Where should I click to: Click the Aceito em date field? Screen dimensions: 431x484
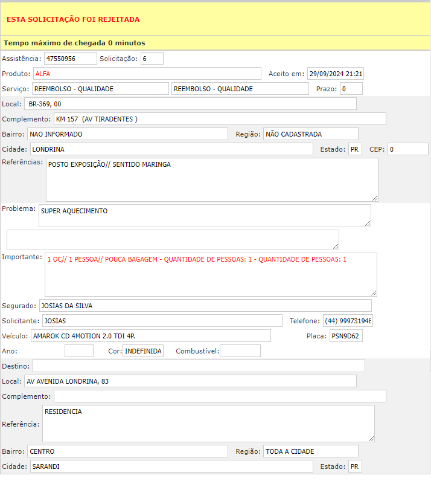(x=335, y=74)
